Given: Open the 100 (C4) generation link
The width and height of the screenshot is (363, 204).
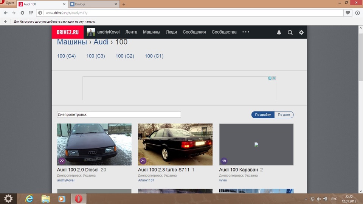Looking at the screenshot, I should (67, 56).
